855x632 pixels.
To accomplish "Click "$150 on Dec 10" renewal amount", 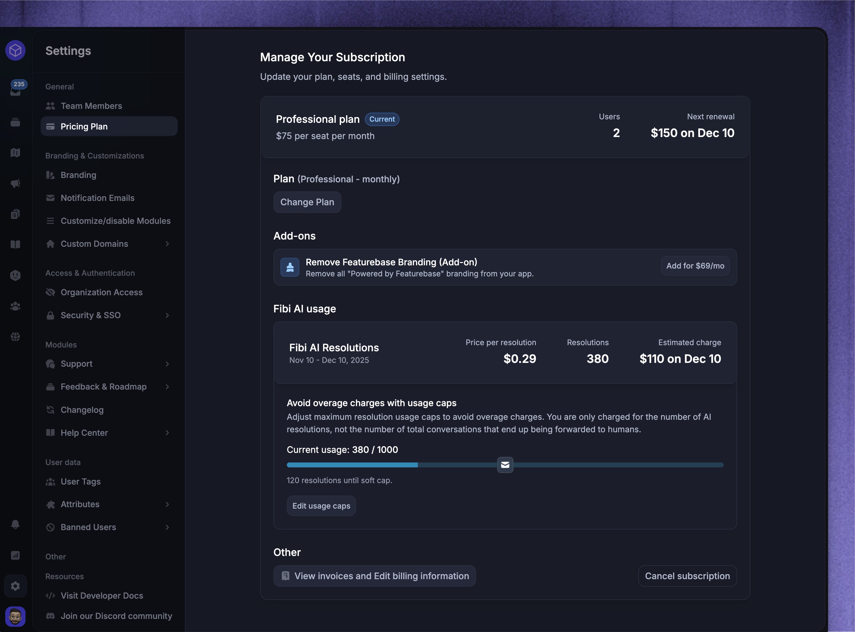I will coord(692,133).
